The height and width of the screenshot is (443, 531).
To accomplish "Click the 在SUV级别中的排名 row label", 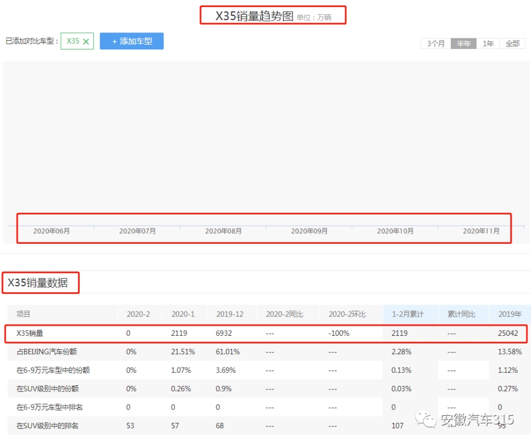I will point(47,425).
